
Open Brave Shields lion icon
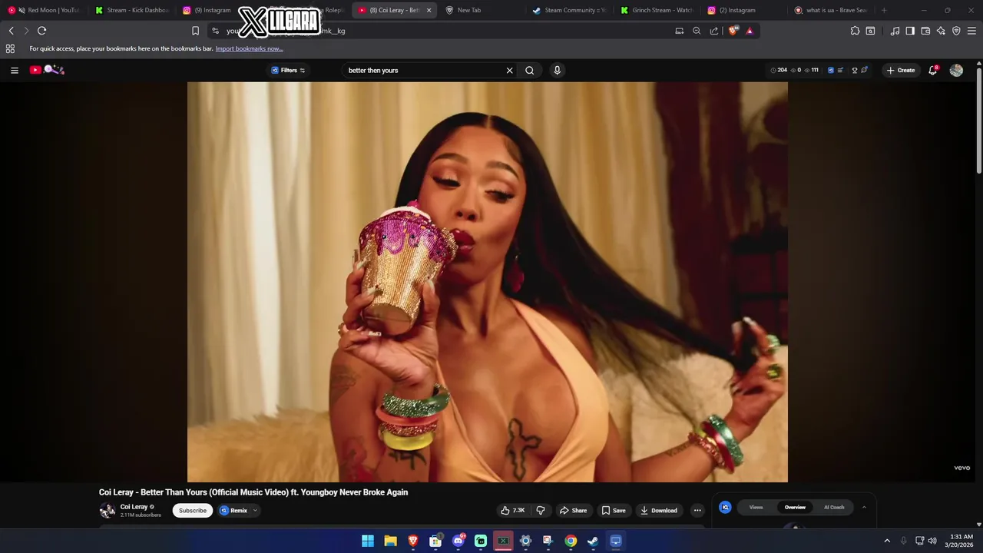(x=733, y=31)
